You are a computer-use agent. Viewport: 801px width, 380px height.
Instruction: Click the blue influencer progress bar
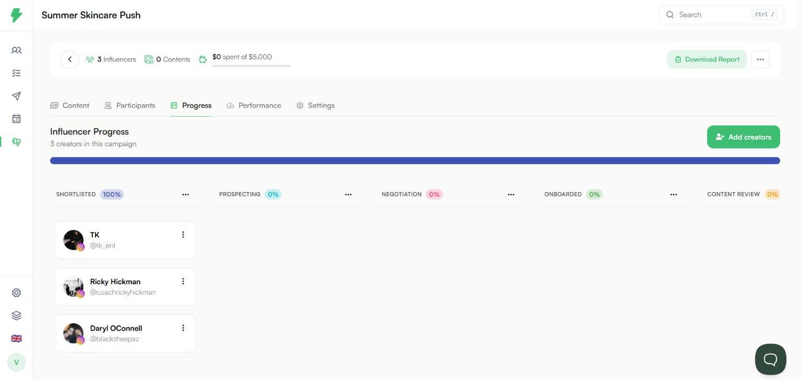coord(415,161)
